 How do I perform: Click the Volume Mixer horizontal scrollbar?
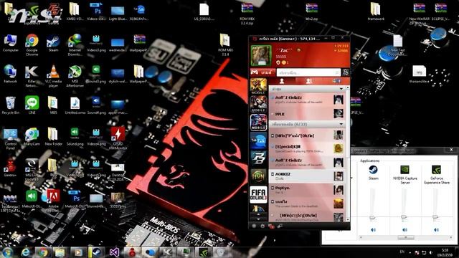coord(405,237)
